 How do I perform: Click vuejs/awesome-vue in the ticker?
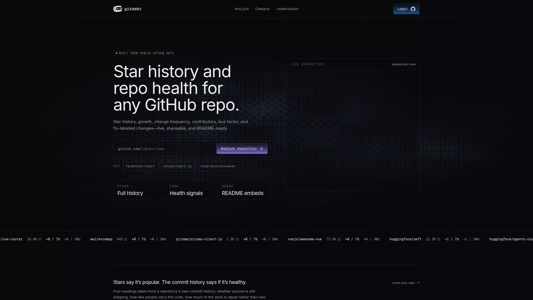click(305, 239)
